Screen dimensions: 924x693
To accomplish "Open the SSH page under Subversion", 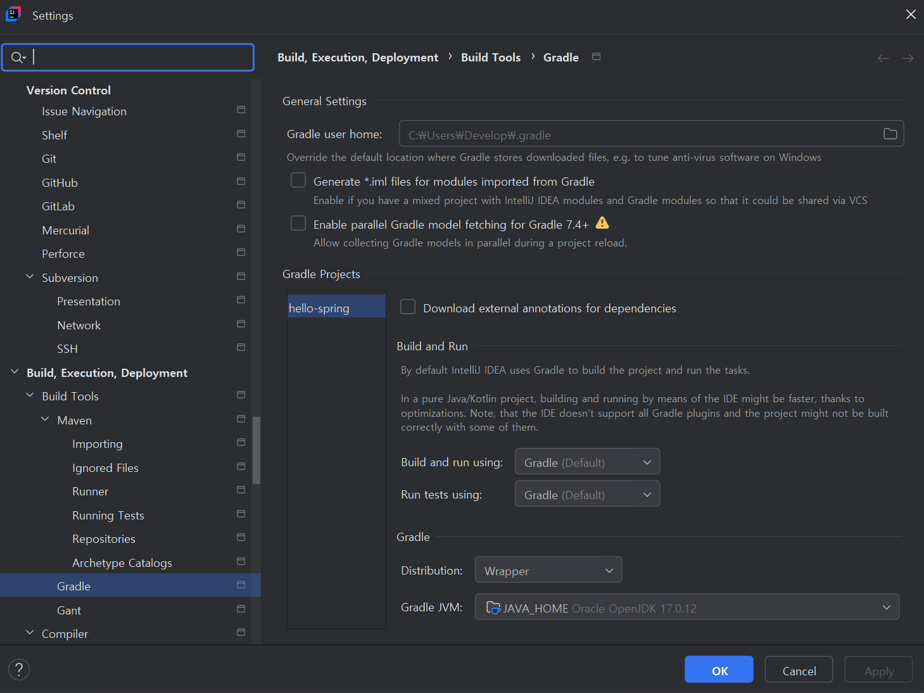I will [x=67, y=348].
